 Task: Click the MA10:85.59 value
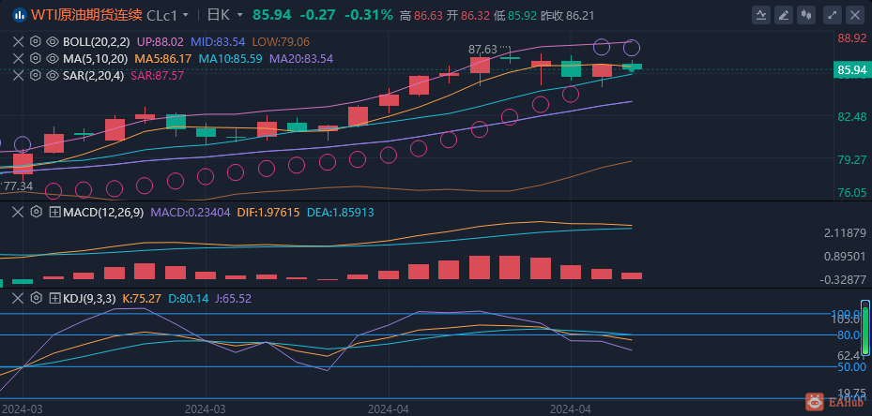tap(230, 58)
